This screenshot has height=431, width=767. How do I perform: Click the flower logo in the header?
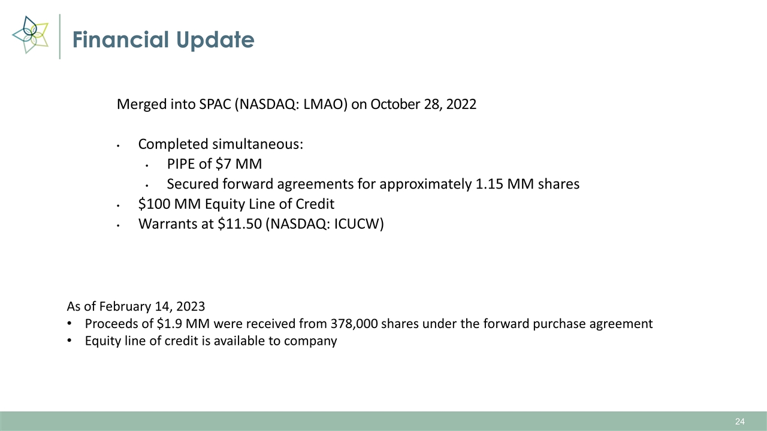[30, 35]
